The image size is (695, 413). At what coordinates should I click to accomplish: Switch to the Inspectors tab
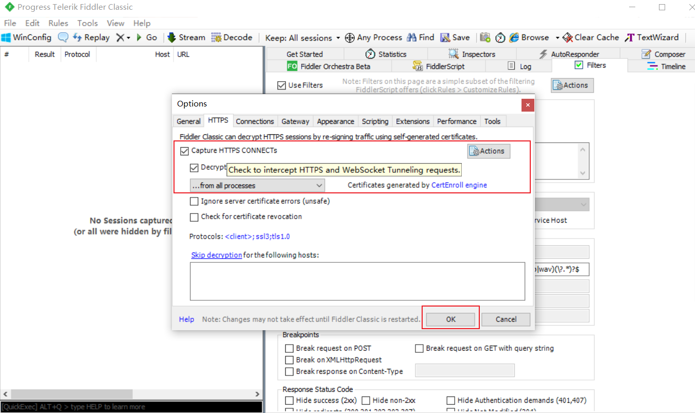(x=472, y=54)
